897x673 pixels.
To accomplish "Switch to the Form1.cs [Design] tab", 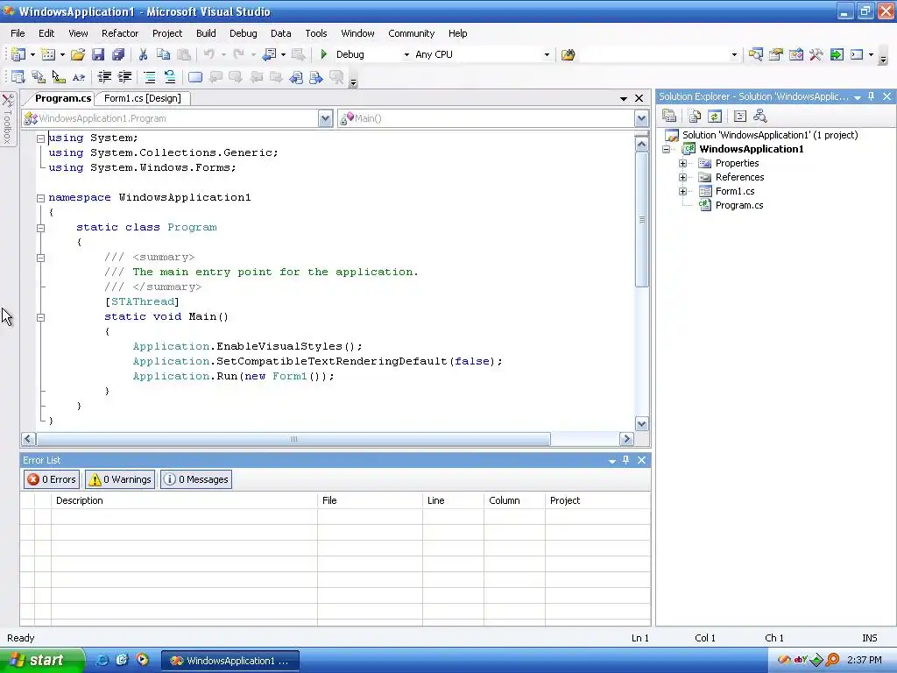I will pyautogui.click(x=143, y=98).
